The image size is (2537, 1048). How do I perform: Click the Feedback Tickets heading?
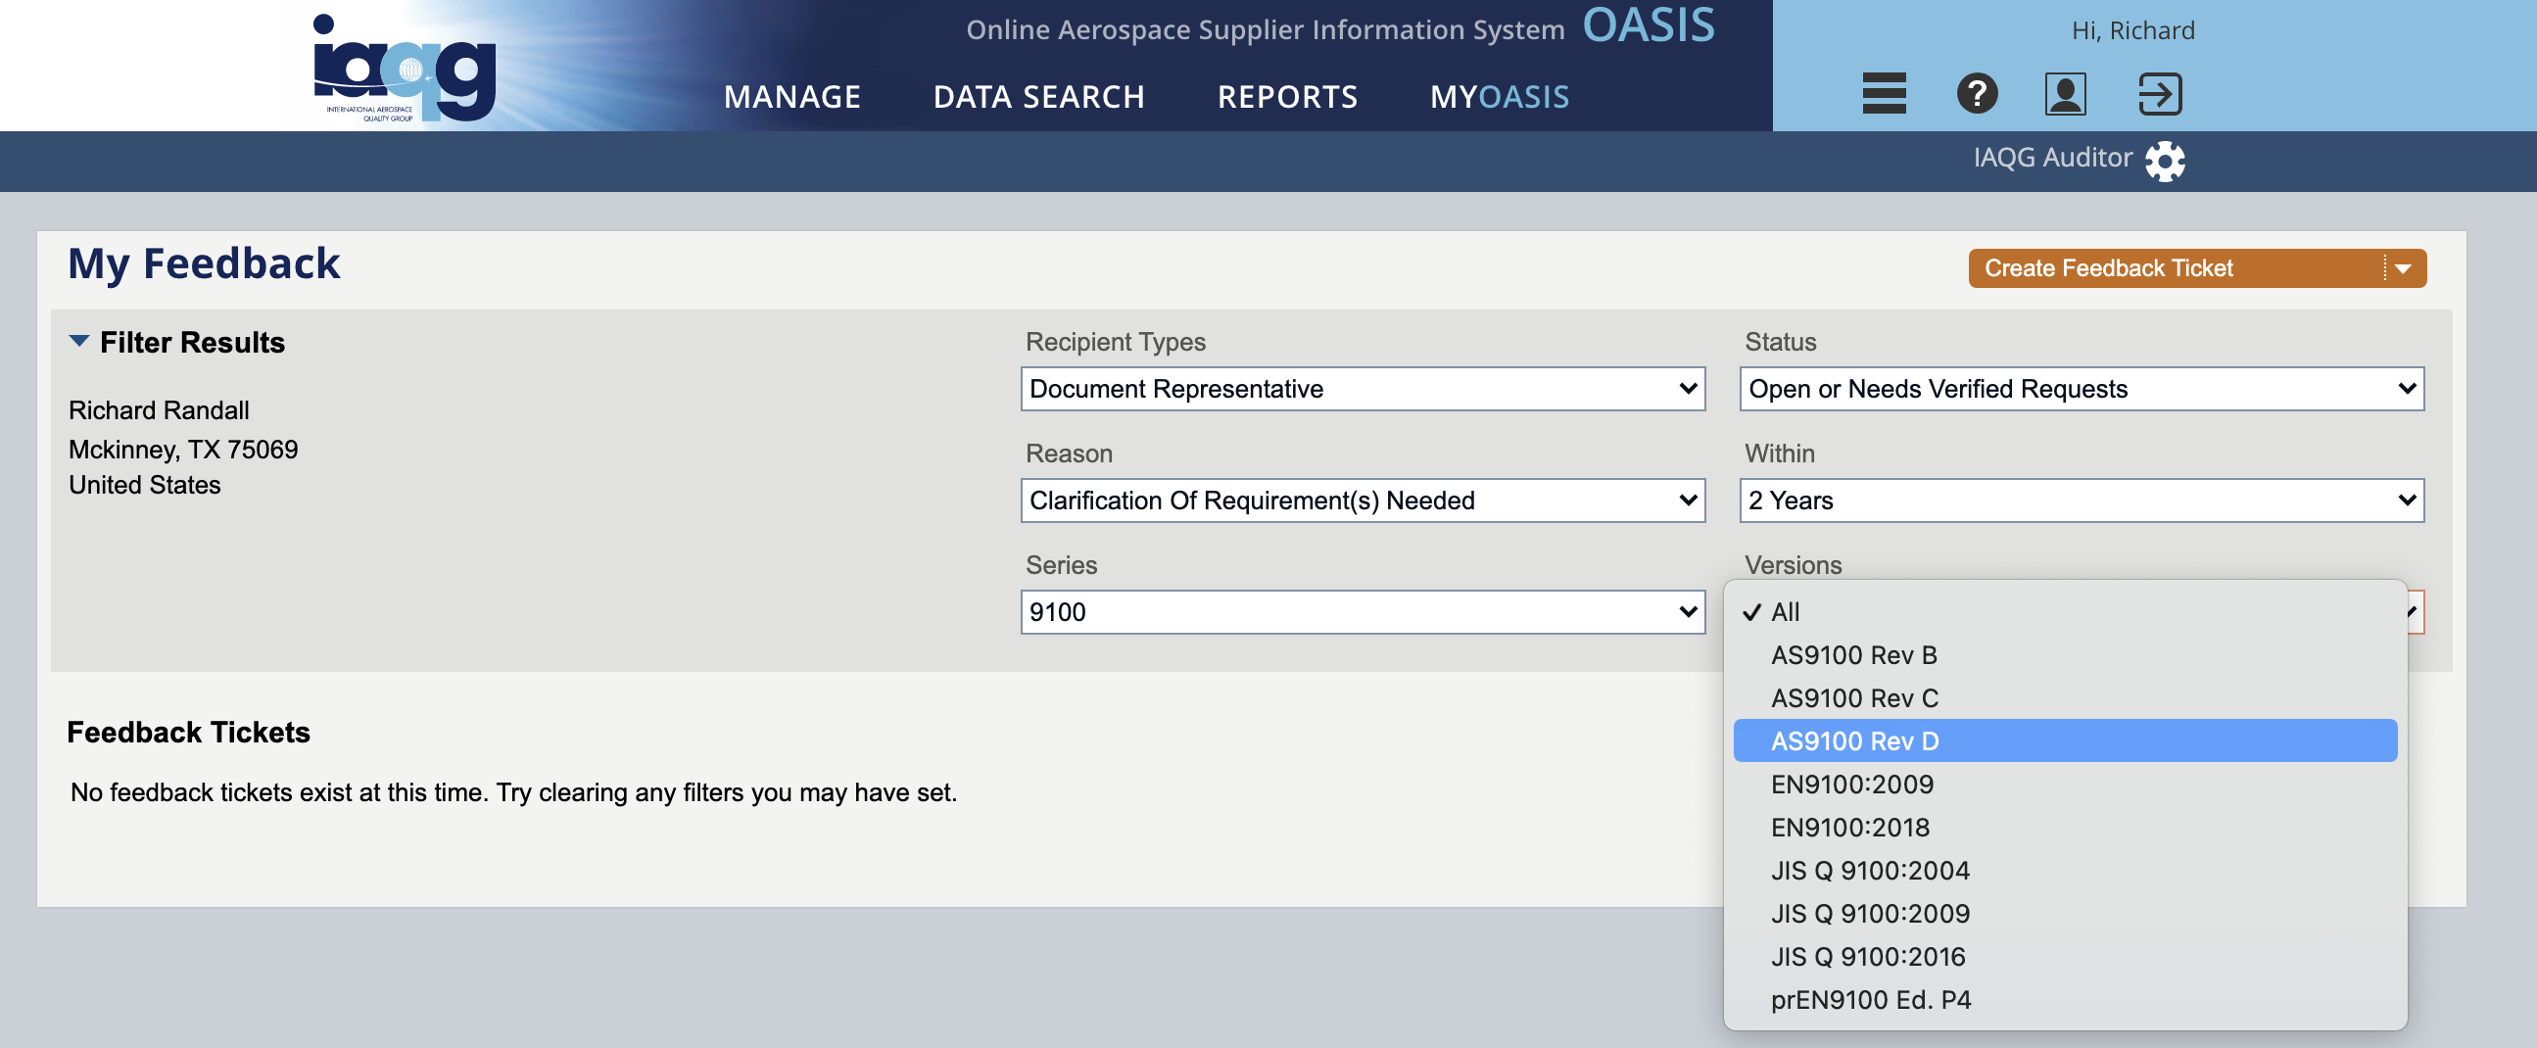(x=188, y=733)
